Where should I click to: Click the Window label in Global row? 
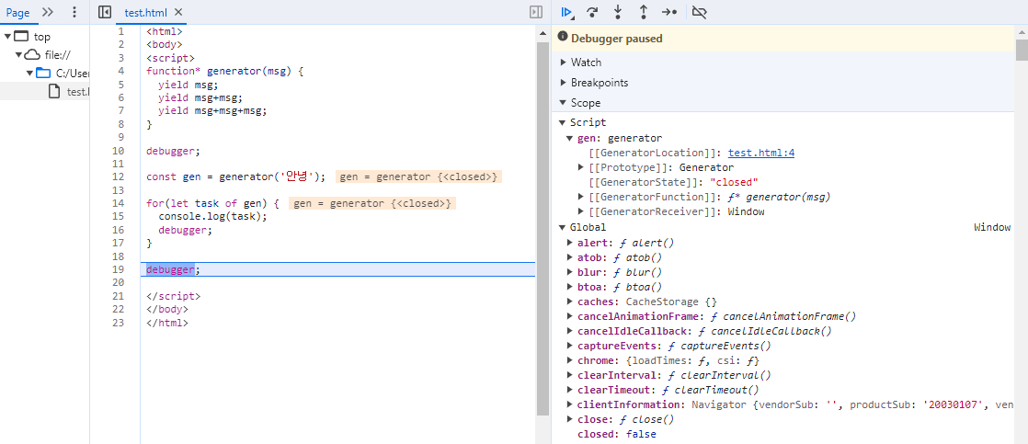(x=992, y=228)
